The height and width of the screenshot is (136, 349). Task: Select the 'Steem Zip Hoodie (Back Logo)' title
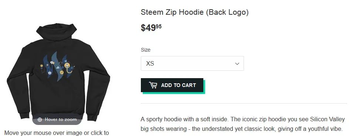[x=194, y=12]
